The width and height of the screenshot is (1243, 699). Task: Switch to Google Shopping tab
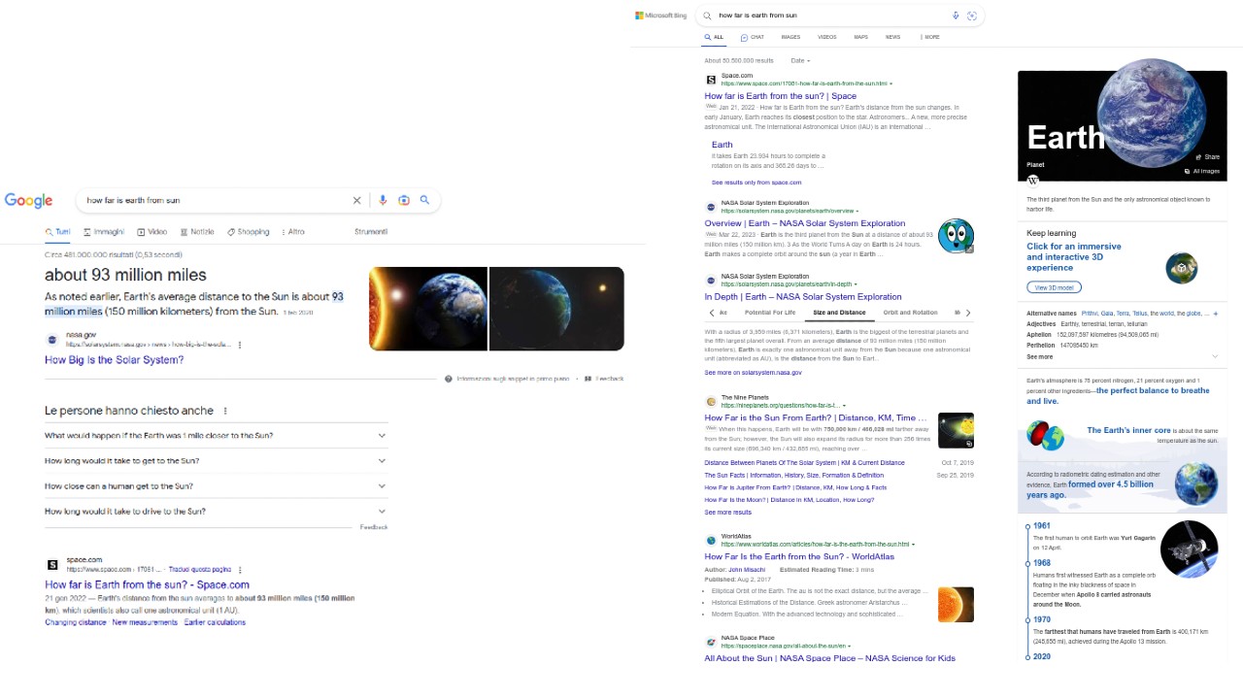(248, 232)
